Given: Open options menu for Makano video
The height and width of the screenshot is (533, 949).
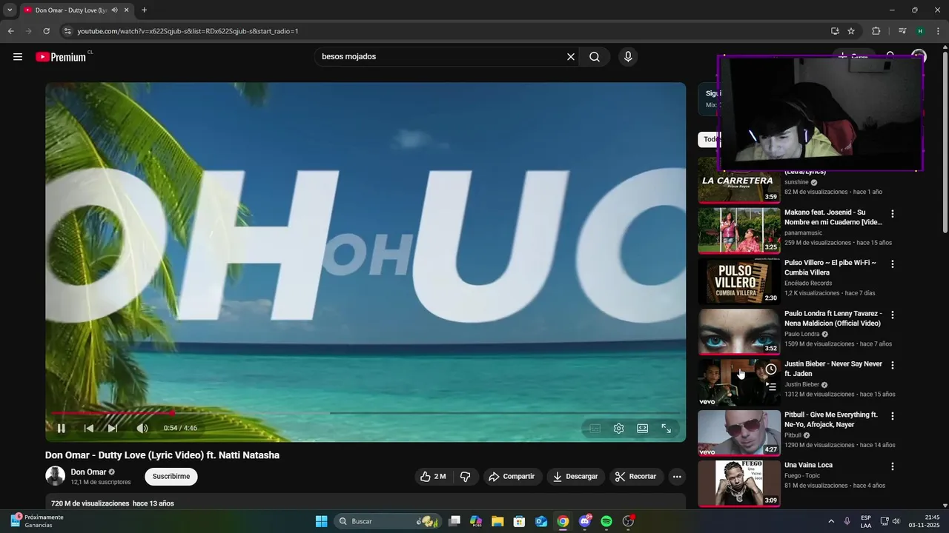Looking at the screenshot, I should pos(893,214).
